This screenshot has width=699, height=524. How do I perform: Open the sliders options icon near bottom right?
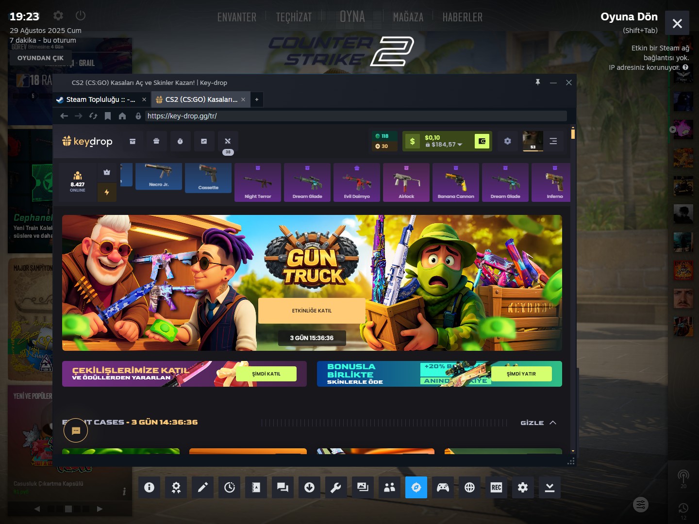pos(641,505)
